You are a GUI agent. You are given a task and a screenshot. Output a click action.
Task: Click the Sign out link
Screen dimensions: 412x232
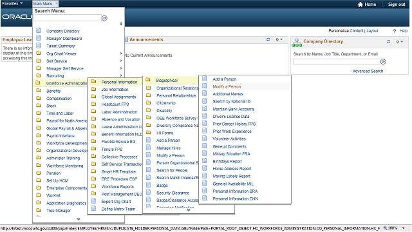[x=397, y=5]
